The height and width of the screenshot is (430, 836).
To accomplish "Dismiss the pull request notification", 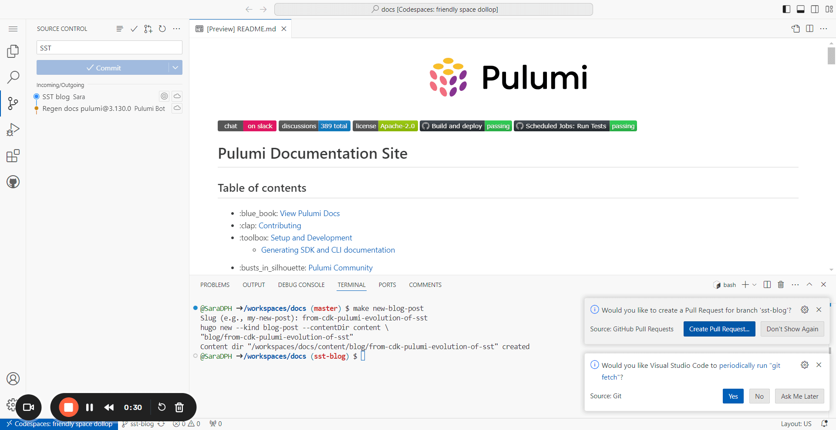I will point(819,310).
